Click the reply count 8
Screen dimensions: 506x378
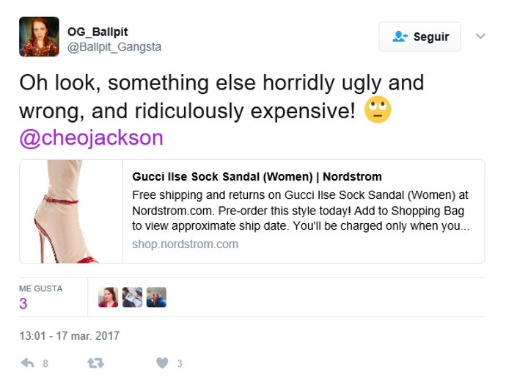(45, 363)
